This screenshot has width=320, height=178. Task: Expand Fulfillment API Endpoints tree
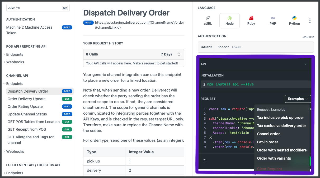[x=4, y=173]
